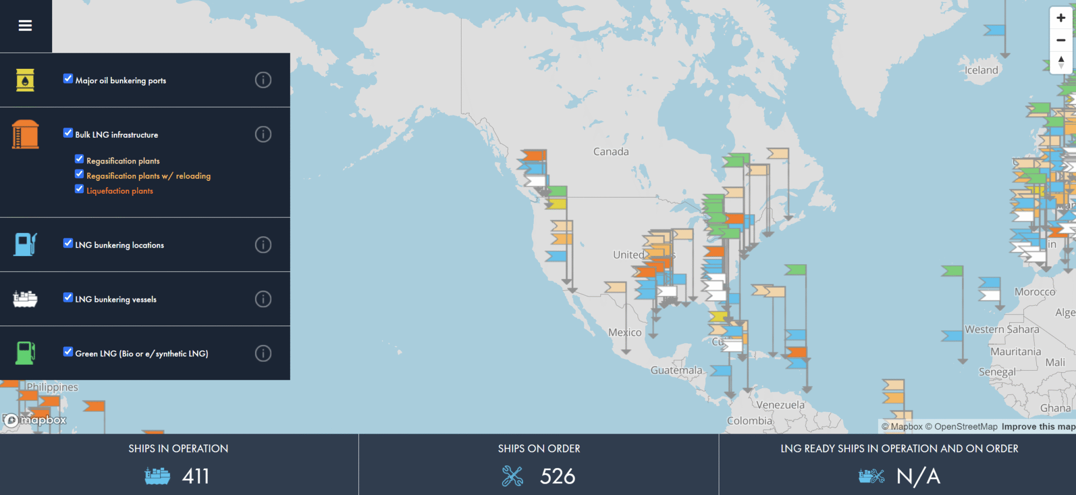The width and height of the screenshot is (1076, 495).
Task: Open the Improve this map link
Action: pyautogui.click(x=1038, y=427)
